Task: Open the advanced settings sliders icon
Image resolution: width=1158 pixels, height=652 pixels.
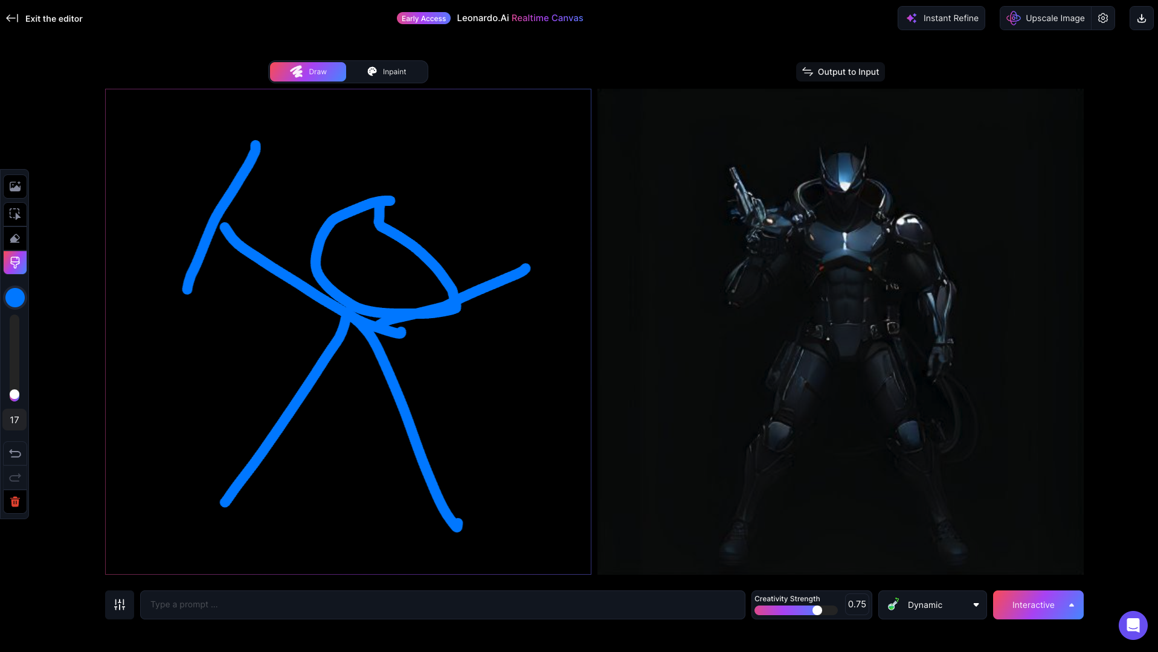Action: coord(119,604)
